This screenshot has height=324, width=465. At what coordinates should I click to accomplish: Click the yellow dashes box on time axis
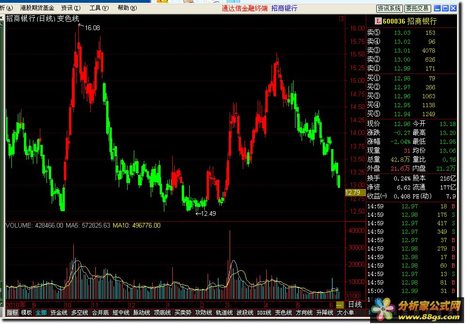pyautogui.click(x=339, y=305)
